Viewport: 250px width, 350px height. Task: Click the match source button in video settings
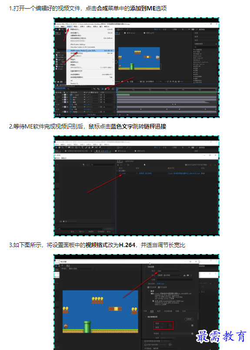pos(189,319)
